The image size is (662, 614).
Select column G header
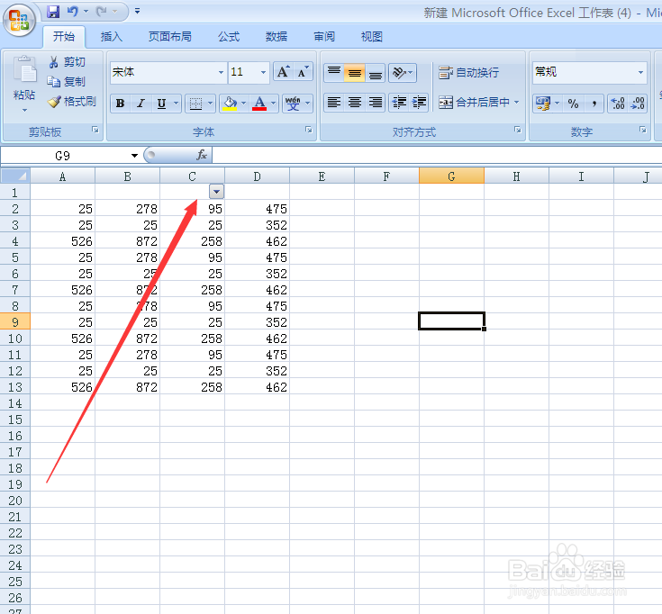tap(451, 176)
